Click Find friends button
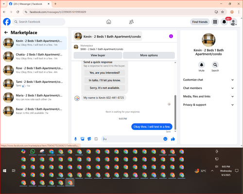This screenshot has width=243, height=194. click(200, 22)
